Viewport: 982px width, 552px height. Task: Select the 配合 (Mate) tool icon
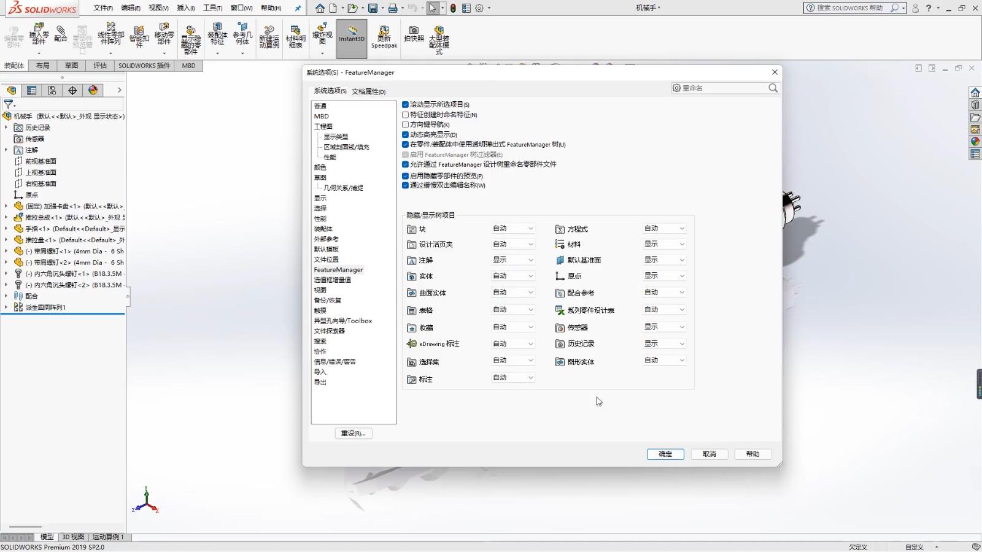click(x=60, y=34)
